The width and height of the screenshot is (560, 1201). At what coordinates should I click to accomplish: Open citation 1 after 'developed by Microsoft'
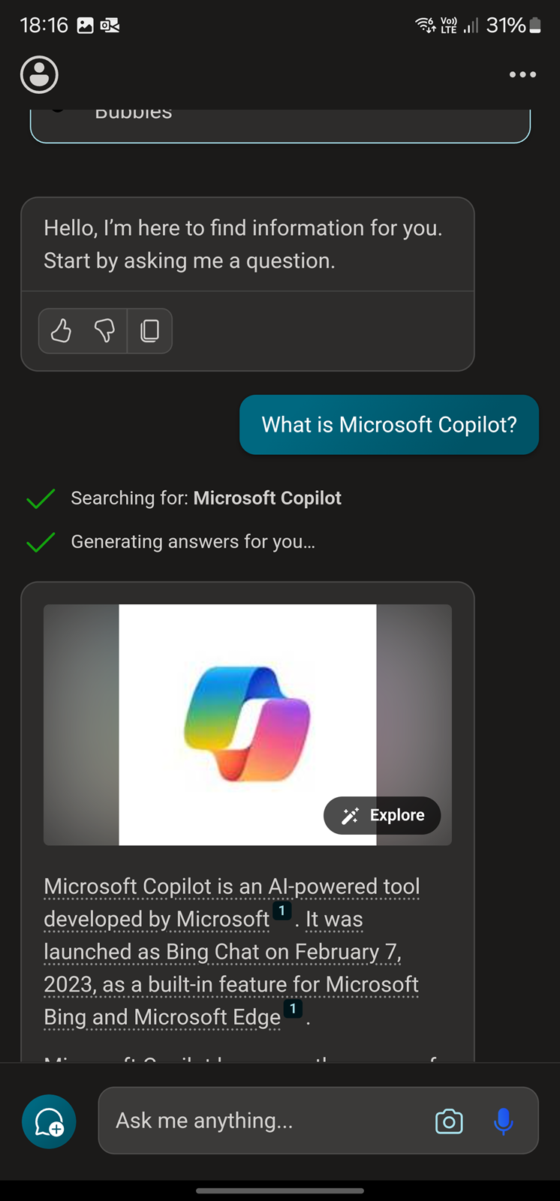point(282,911)
